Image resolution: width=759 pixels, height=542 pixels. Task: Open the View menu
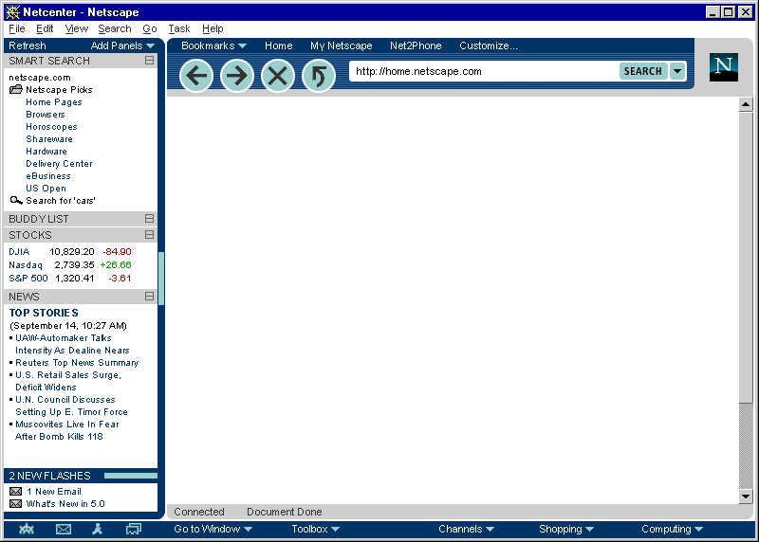pos(77,29)
